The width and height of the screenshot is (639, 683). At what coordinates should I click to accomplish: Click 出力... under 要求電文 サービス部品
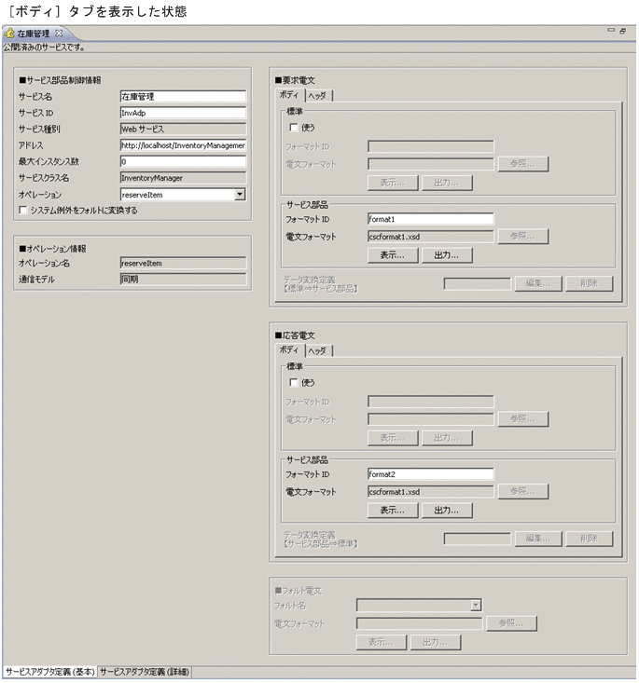[x=447, y=255]
